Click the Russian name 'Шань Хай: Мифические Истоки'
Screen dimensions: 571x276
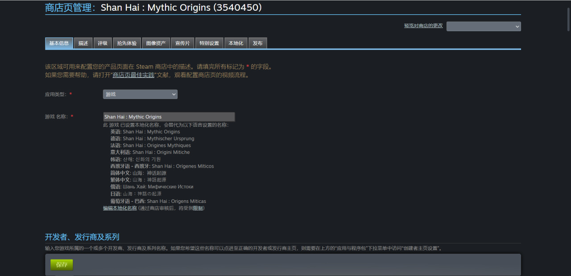pyautogui.click(x=158, y=187)
